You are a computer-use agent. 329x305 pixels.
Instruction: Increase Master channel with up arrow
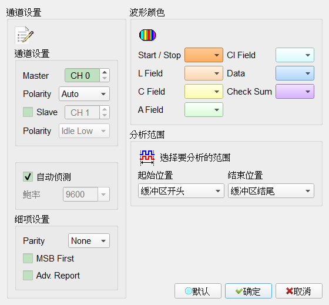[105, 72]
